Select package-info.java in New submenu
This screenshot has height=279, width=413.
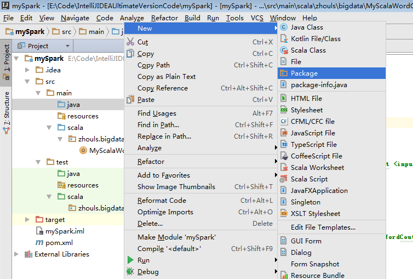tap(331, 85)
